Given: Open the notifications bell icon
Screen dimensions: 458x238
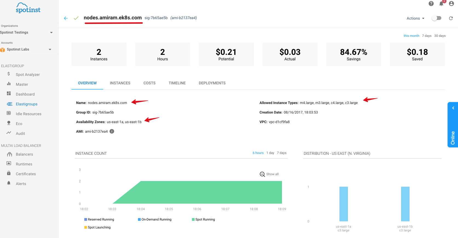Looking at the screenshot, I should point(441,4).
